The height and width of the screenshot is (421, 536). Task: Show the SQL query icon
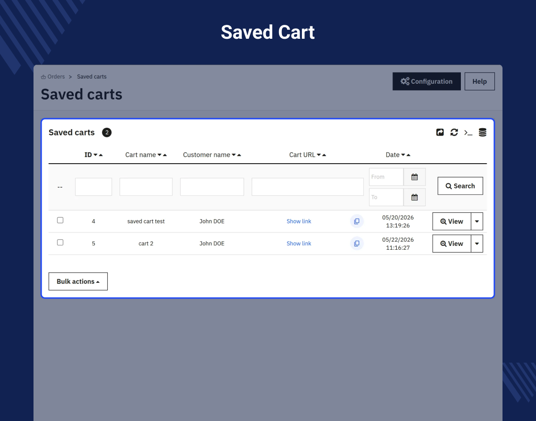point(469,132)
